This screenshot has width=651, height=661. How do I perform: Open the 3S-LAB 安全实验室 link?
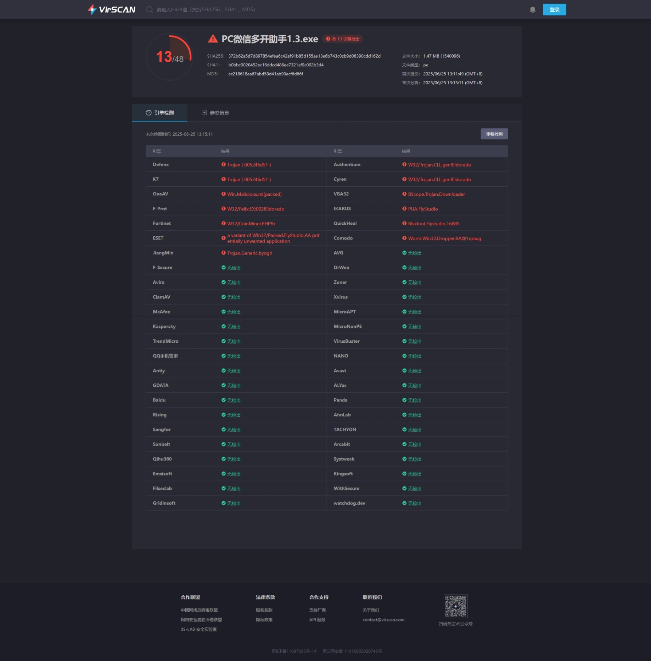pos(198,629)
